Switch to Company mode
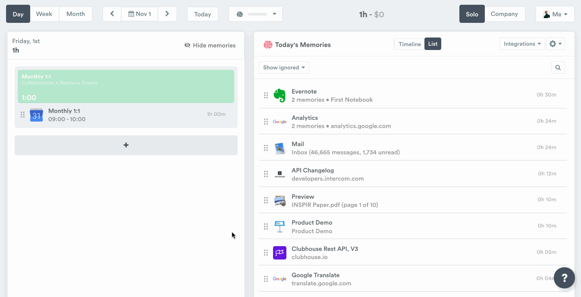 [x=504, y=14]
